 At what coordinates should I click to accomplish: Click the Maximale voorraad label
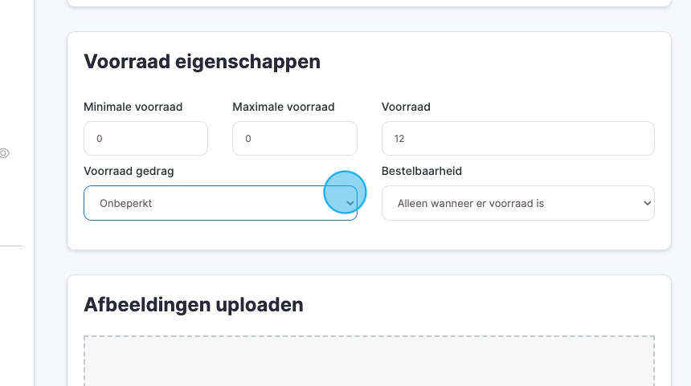283,107
